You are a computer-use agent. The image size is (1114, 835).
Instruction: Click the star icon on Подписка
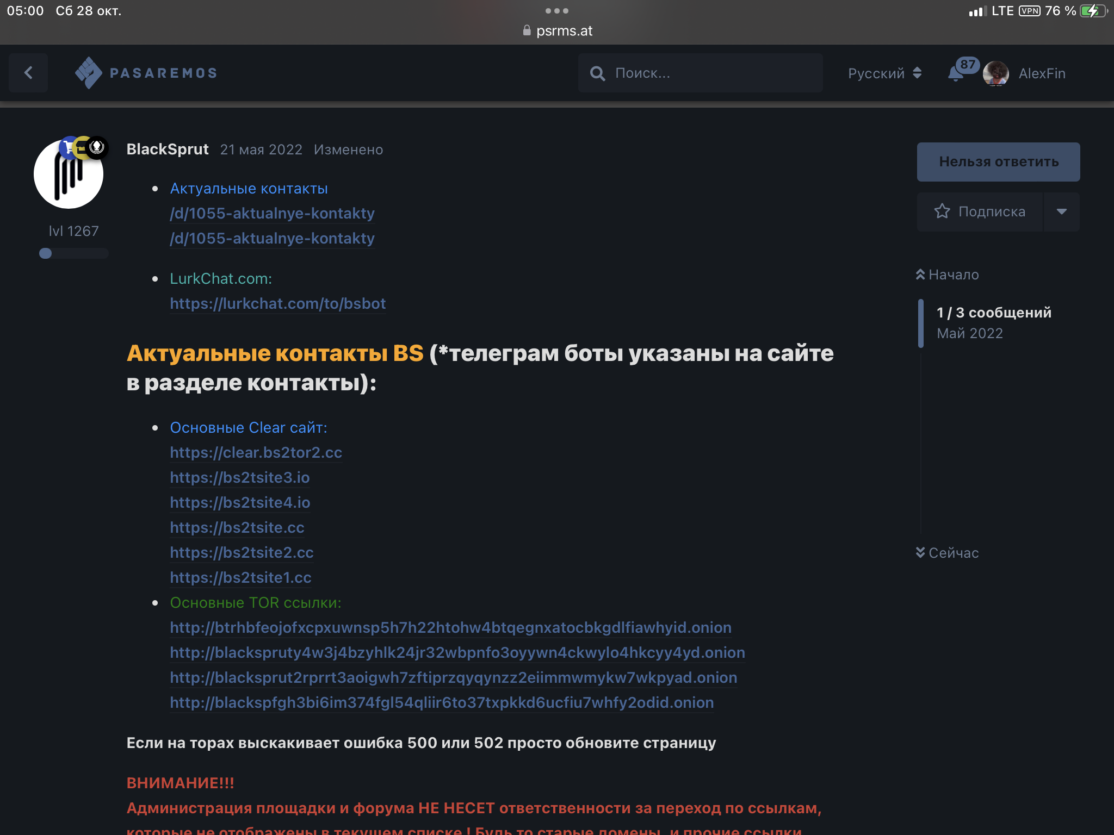(x=942, y=211)
